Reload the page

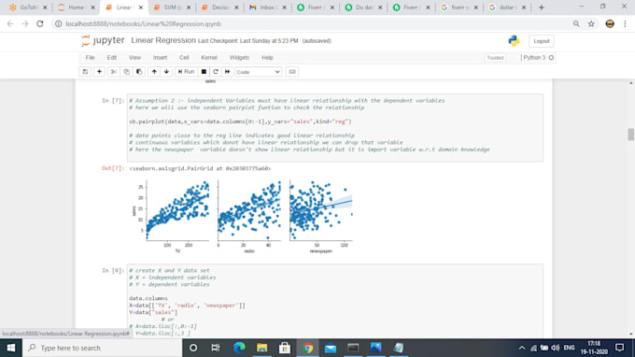pos(39,24)
